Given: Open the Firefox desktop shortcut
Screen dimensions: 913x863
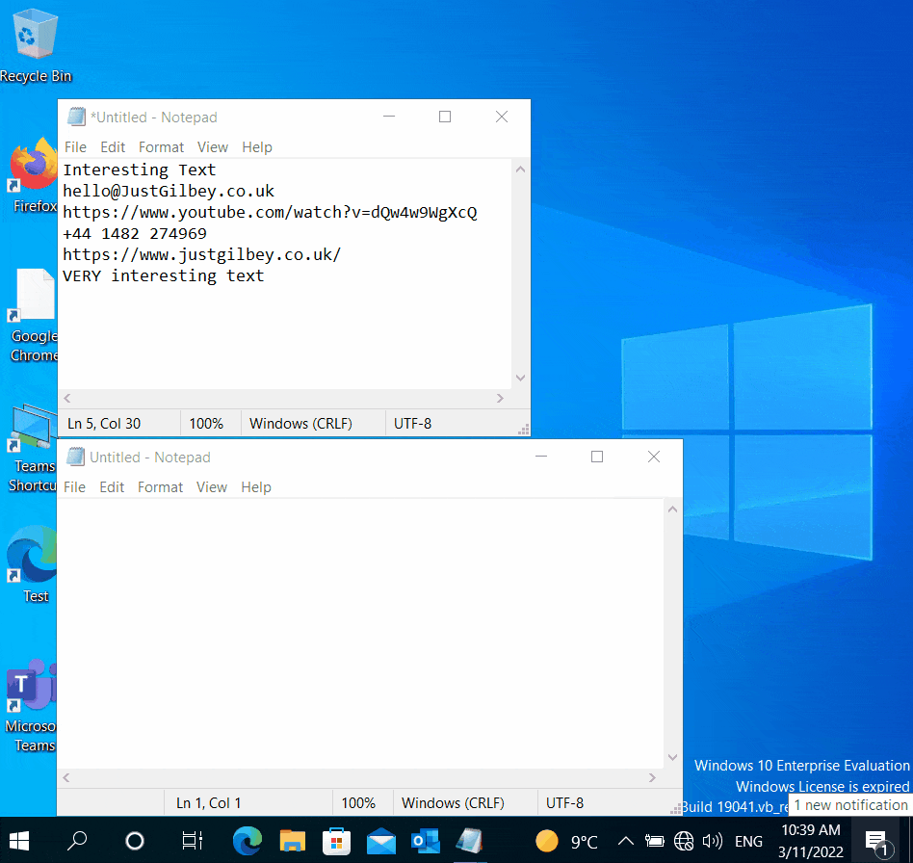Looking at the screenshot, I should point(33,174).
